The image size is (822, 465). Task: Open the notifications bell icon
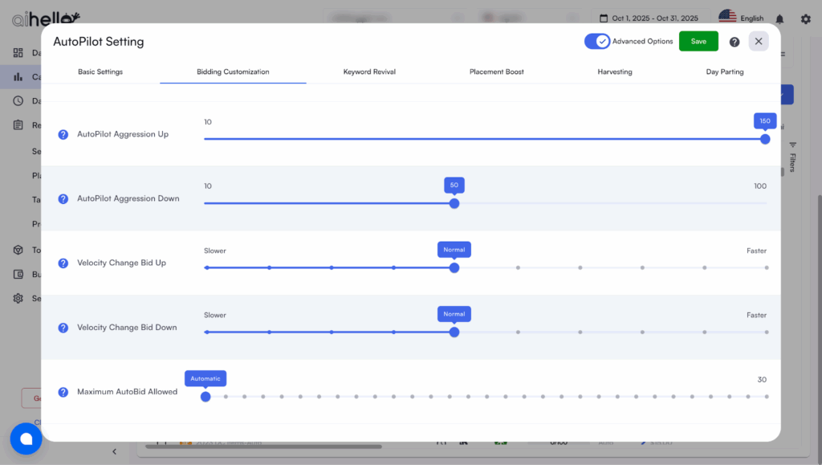click(779, 19)
